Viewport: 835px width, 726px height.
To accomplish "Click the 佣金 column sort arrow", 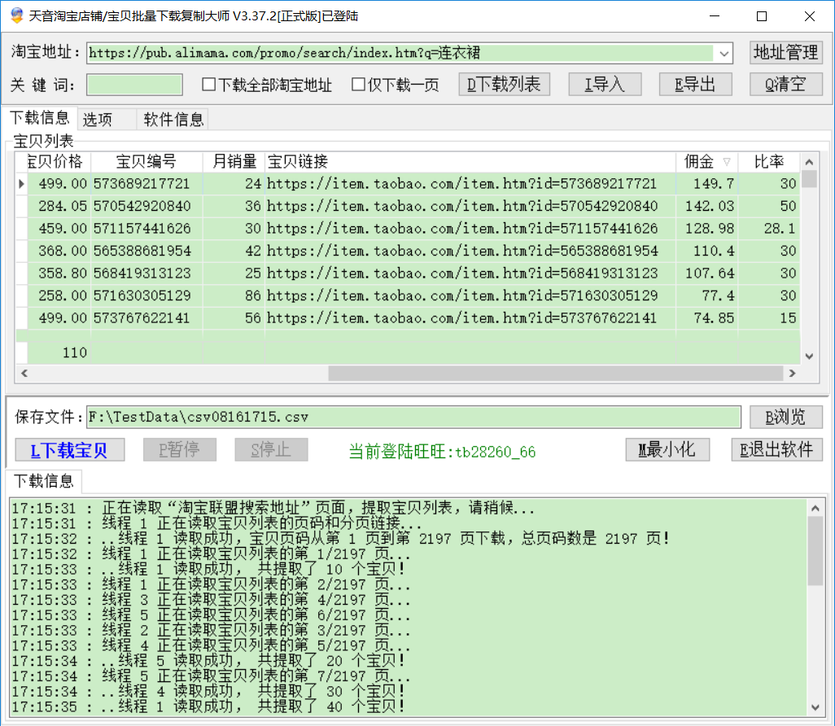I will click(x=727, y=161).
